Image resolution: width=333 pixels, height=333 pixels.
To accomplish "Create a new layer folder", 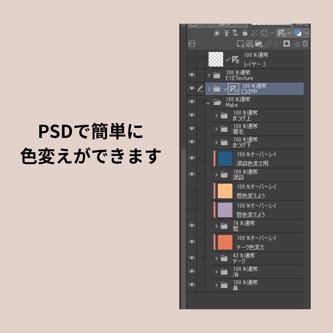I will pyautogui.click(x=259, y=44).
